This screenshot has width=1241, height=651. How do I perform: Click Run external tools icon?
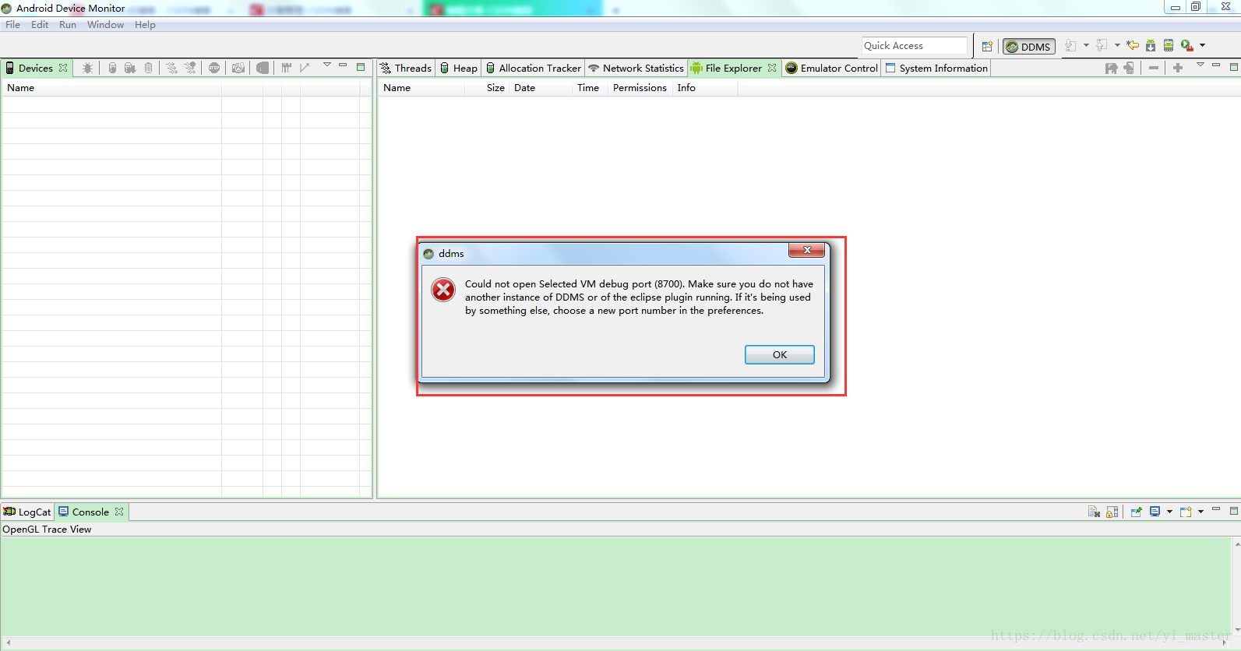click(x=1187, y=46)
